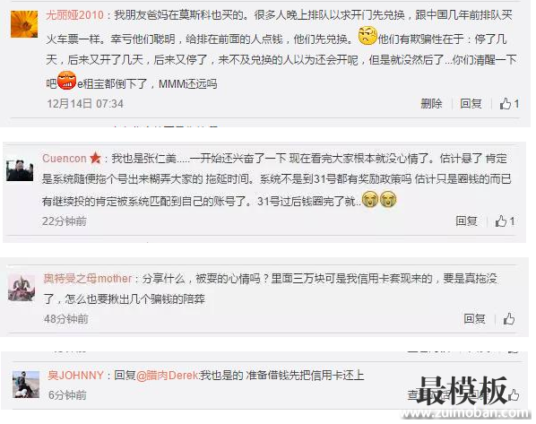Open Cuencon username link
536x424 pixels.
coord(65,159)
